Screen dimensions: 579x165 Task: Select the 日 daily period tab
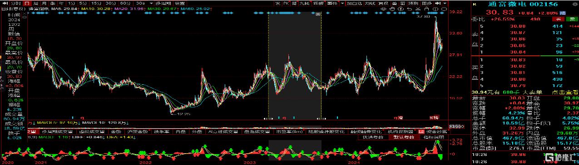point(27,3)
